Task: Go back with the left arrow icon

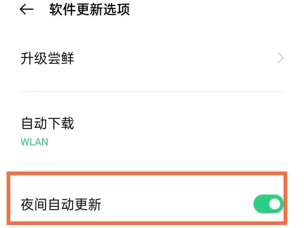Action: coord(26,10)
